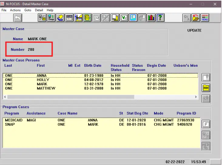
Task: Click Program ID 9406928
Action: [x=185, y=124]
